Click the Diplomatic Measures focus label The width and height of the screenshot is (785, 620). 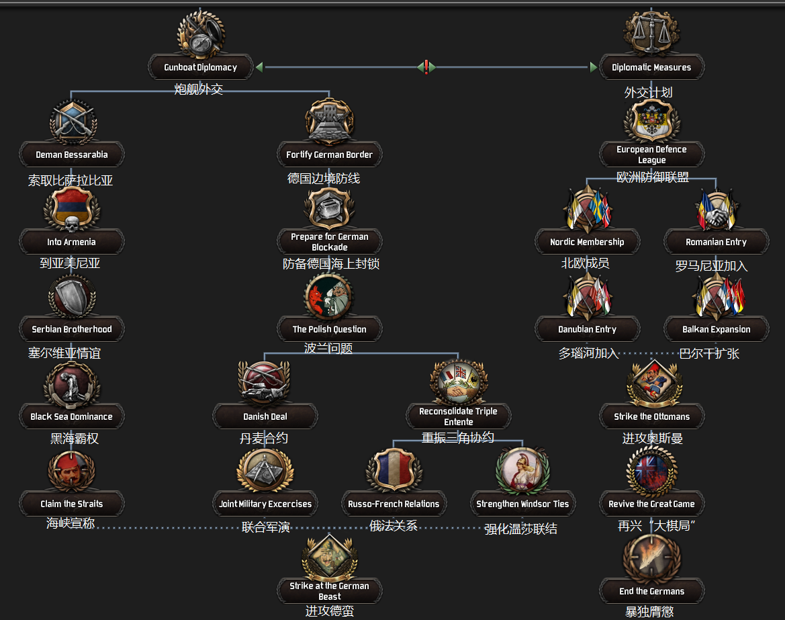coord(651,68)
